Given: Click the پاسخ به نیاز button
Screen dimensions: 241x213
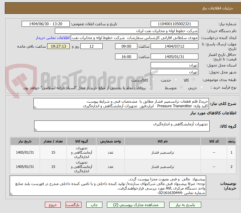Looking at the screenshot, I should pos(184,205).
